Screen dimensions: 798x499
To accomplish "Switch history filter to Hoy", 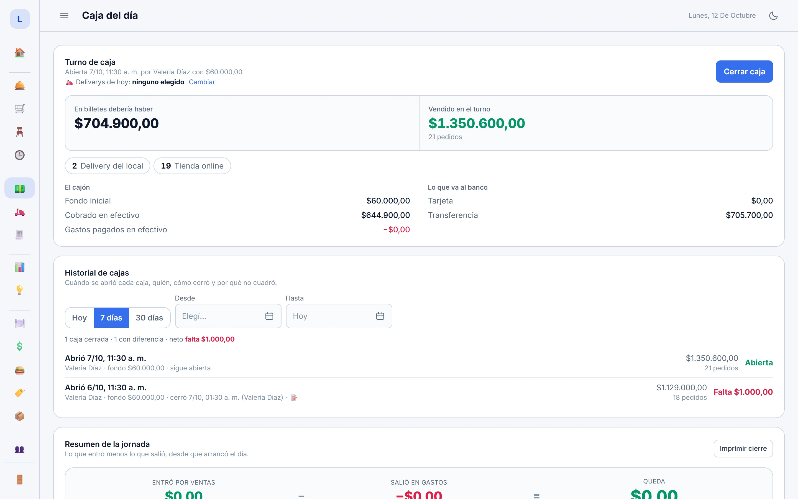I will click(x=80, y=317).
